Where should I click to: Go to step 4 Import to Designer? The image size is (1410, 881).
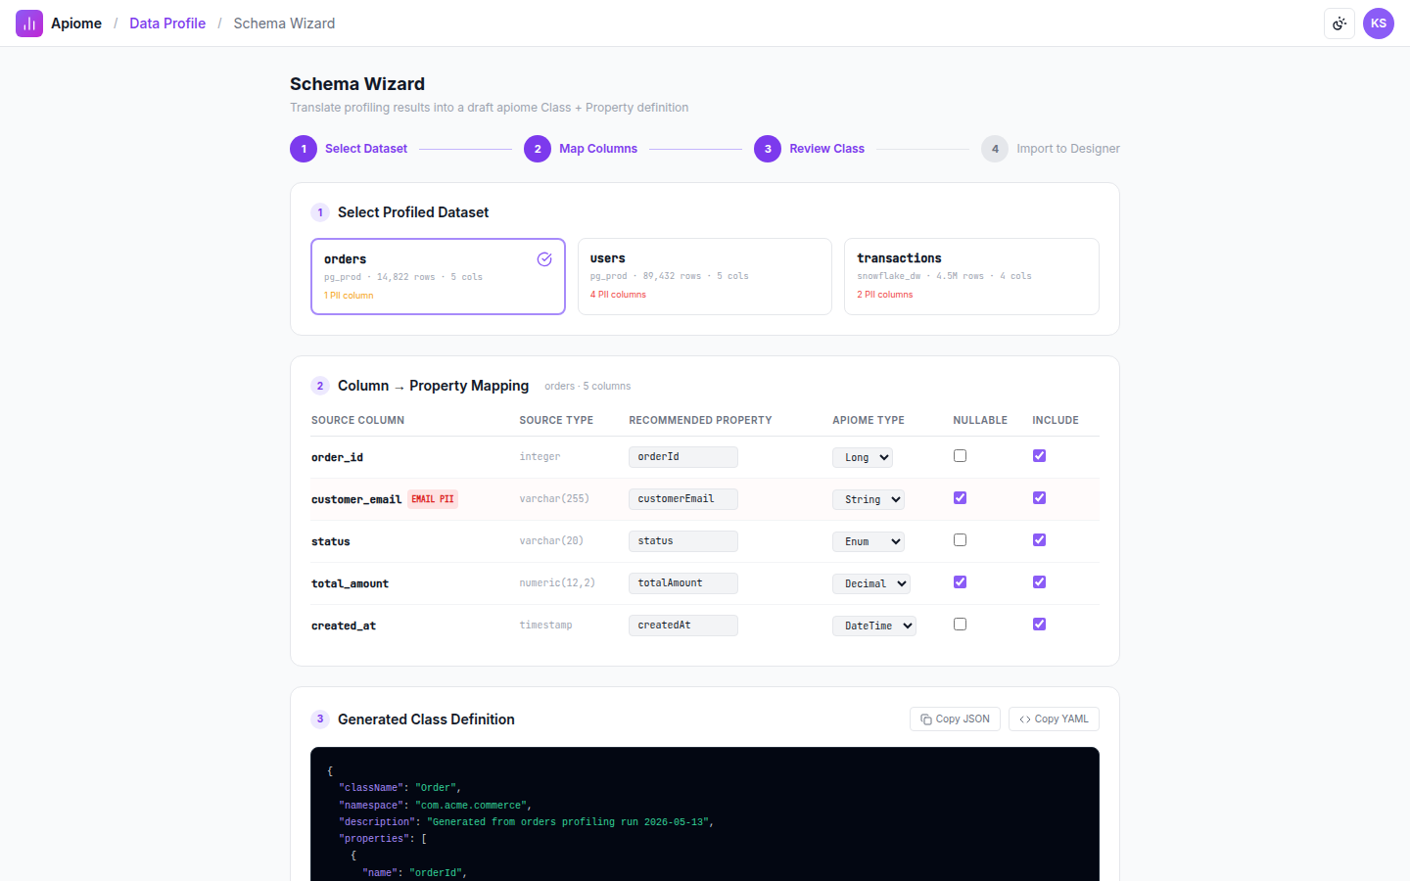click(1051, 149)
